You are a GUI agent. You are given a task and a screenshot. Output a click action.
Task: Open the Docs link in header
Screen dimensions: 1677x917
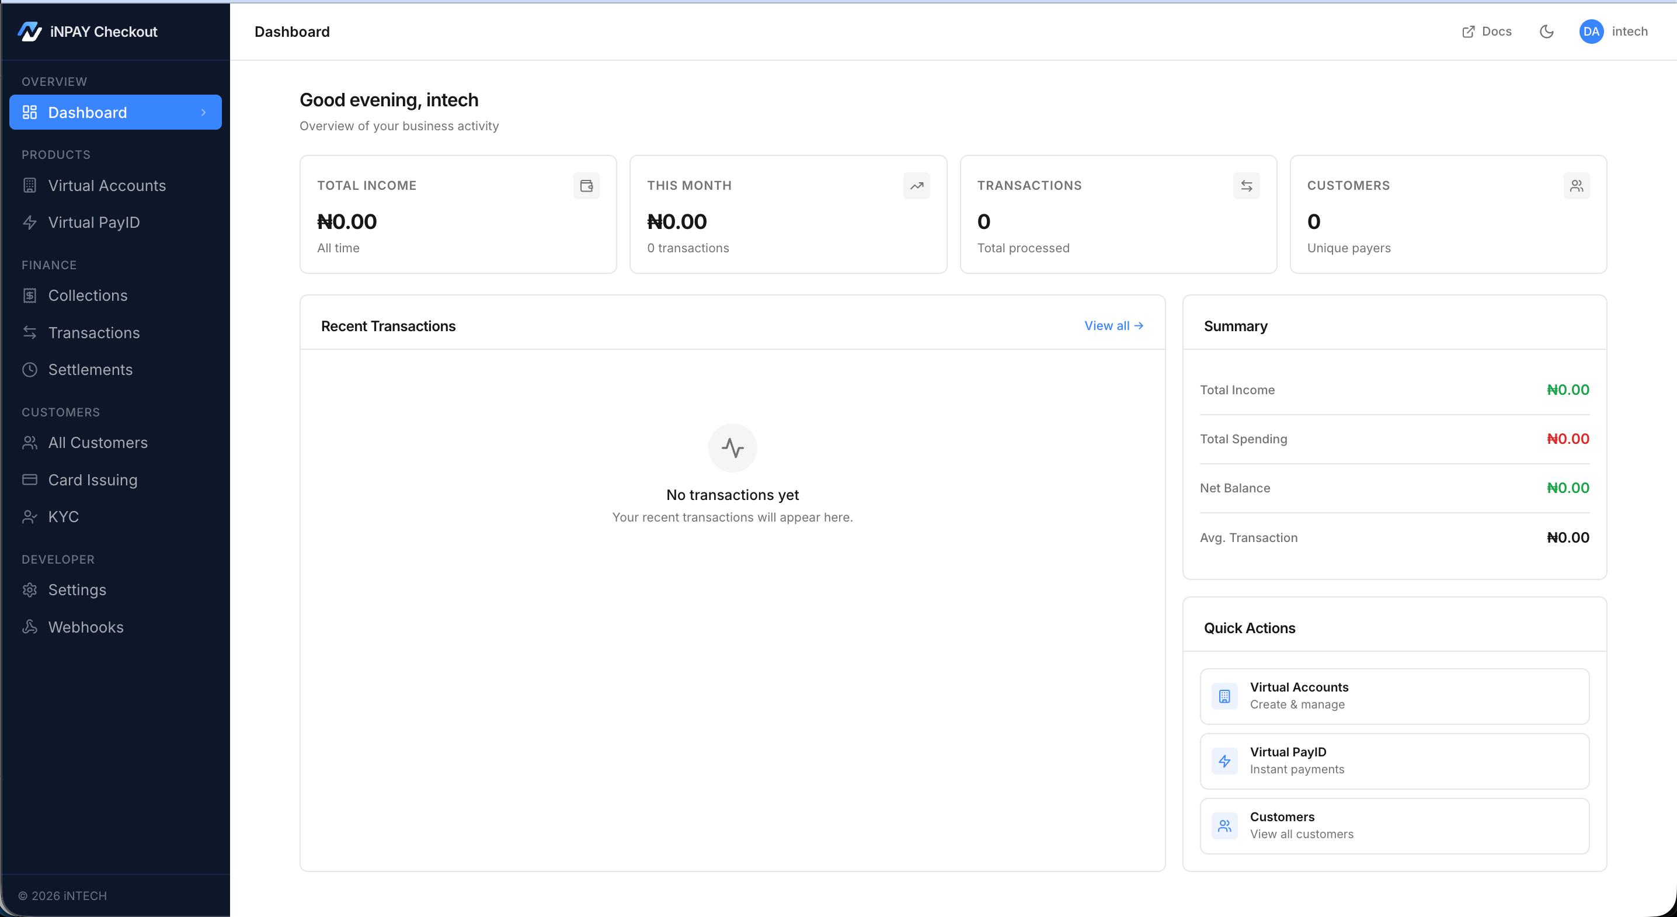click(1487, 32)
